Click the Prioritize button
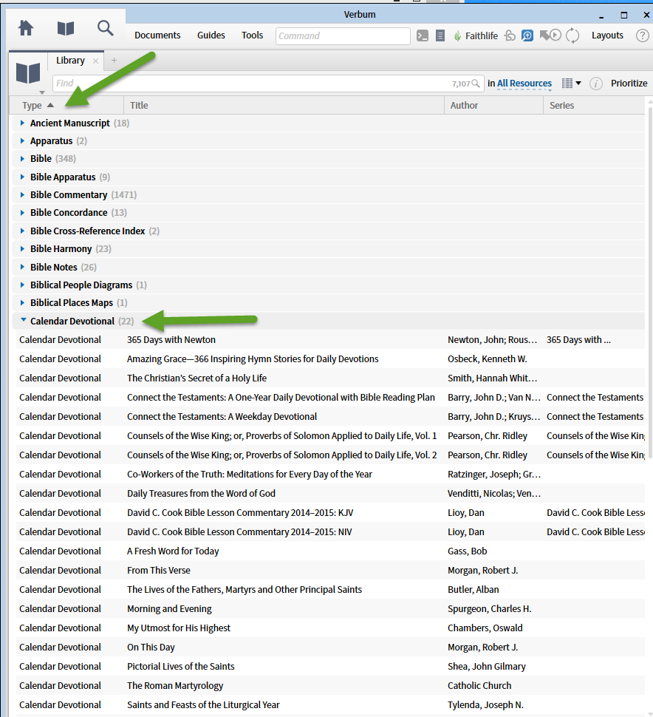This screenshot has height=717, width=653. point(629,84)
